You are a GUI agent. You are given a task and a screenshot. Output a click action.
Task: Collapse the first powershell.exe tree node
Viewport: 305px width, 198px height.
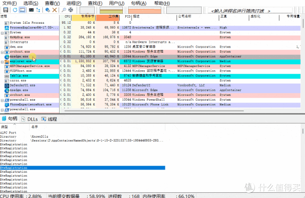click(x=2, y=100)
